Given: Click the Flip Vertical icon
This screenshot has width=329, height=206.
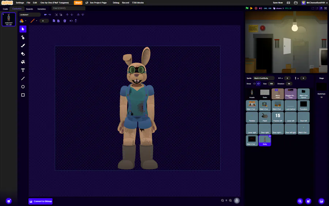Looking at the screenshot, I should [x=76, y=21].
